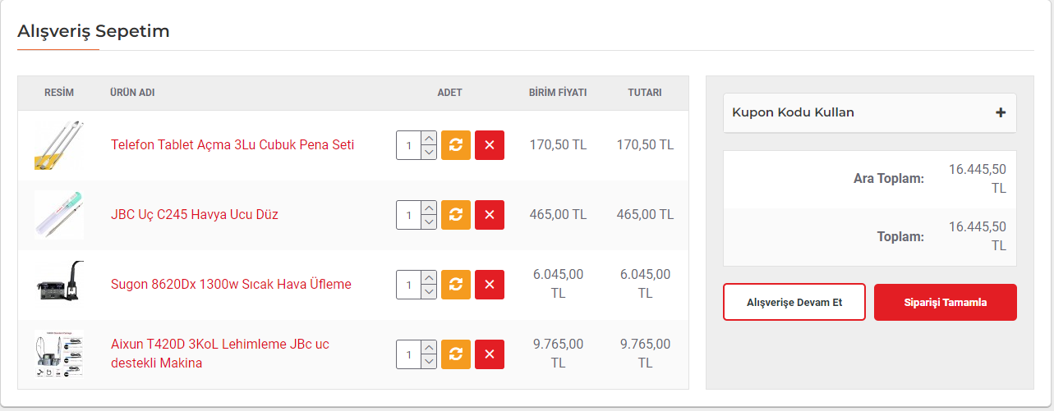Image resolution: width=1054 pixels, height=411 pixels.
Task: Update quantity for Aixun T420D item
Action: (455, 354)
